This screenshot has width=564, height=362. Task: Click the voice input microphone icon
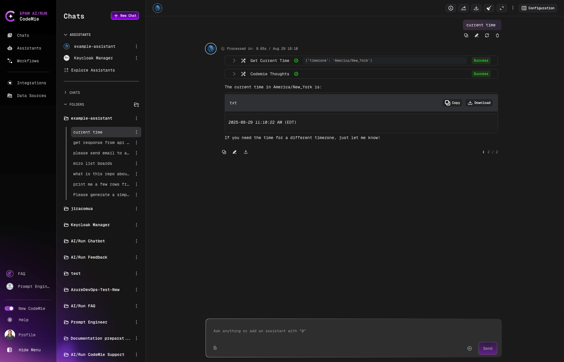tap(470, 348)
